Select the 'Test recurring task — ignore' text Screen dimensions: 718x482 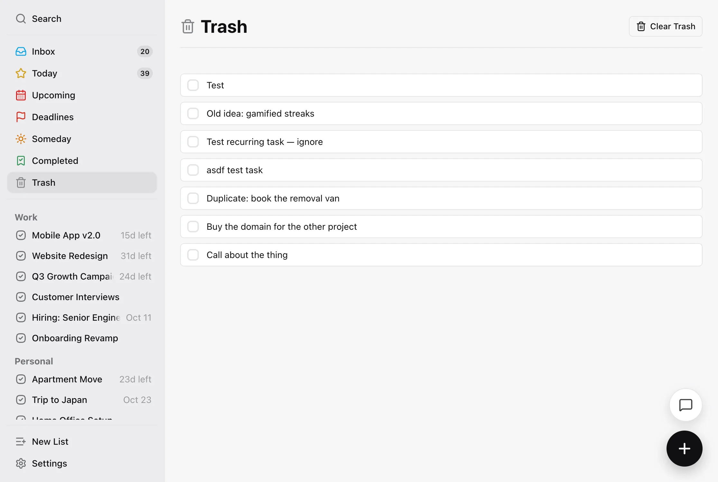point(264,142)
